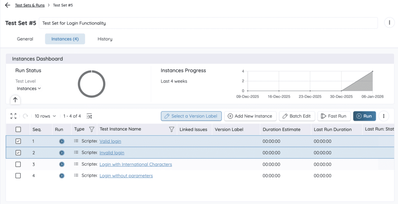Click the Linked Issues column header

click(194, 130)
